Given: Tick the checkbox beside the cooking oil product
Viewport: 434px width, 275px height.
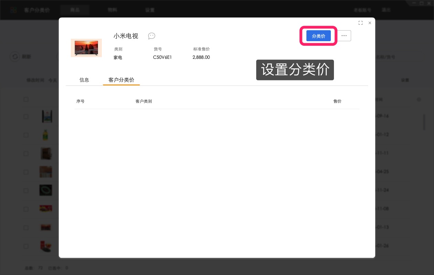Looking at the screenshot, I should click(26, 135).
